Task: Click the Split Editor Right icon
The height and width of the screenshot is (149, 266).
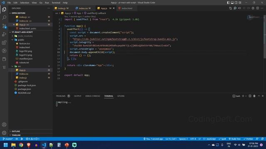Action: pyautogui.click(x=258, y=8)
